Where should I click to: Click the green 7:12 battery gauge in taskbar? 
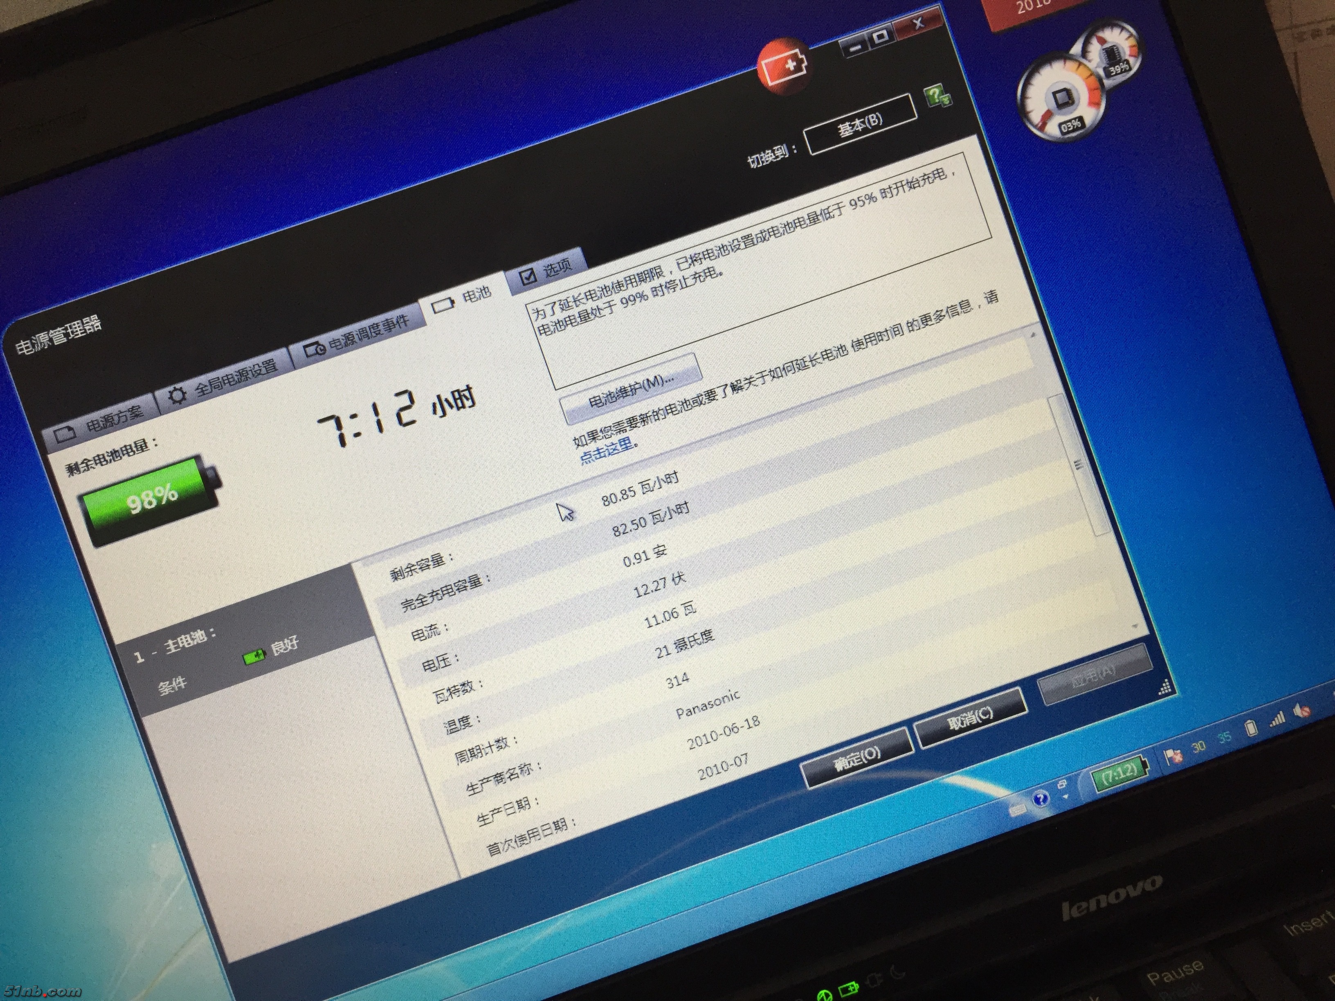click(x=1119, y=774)
